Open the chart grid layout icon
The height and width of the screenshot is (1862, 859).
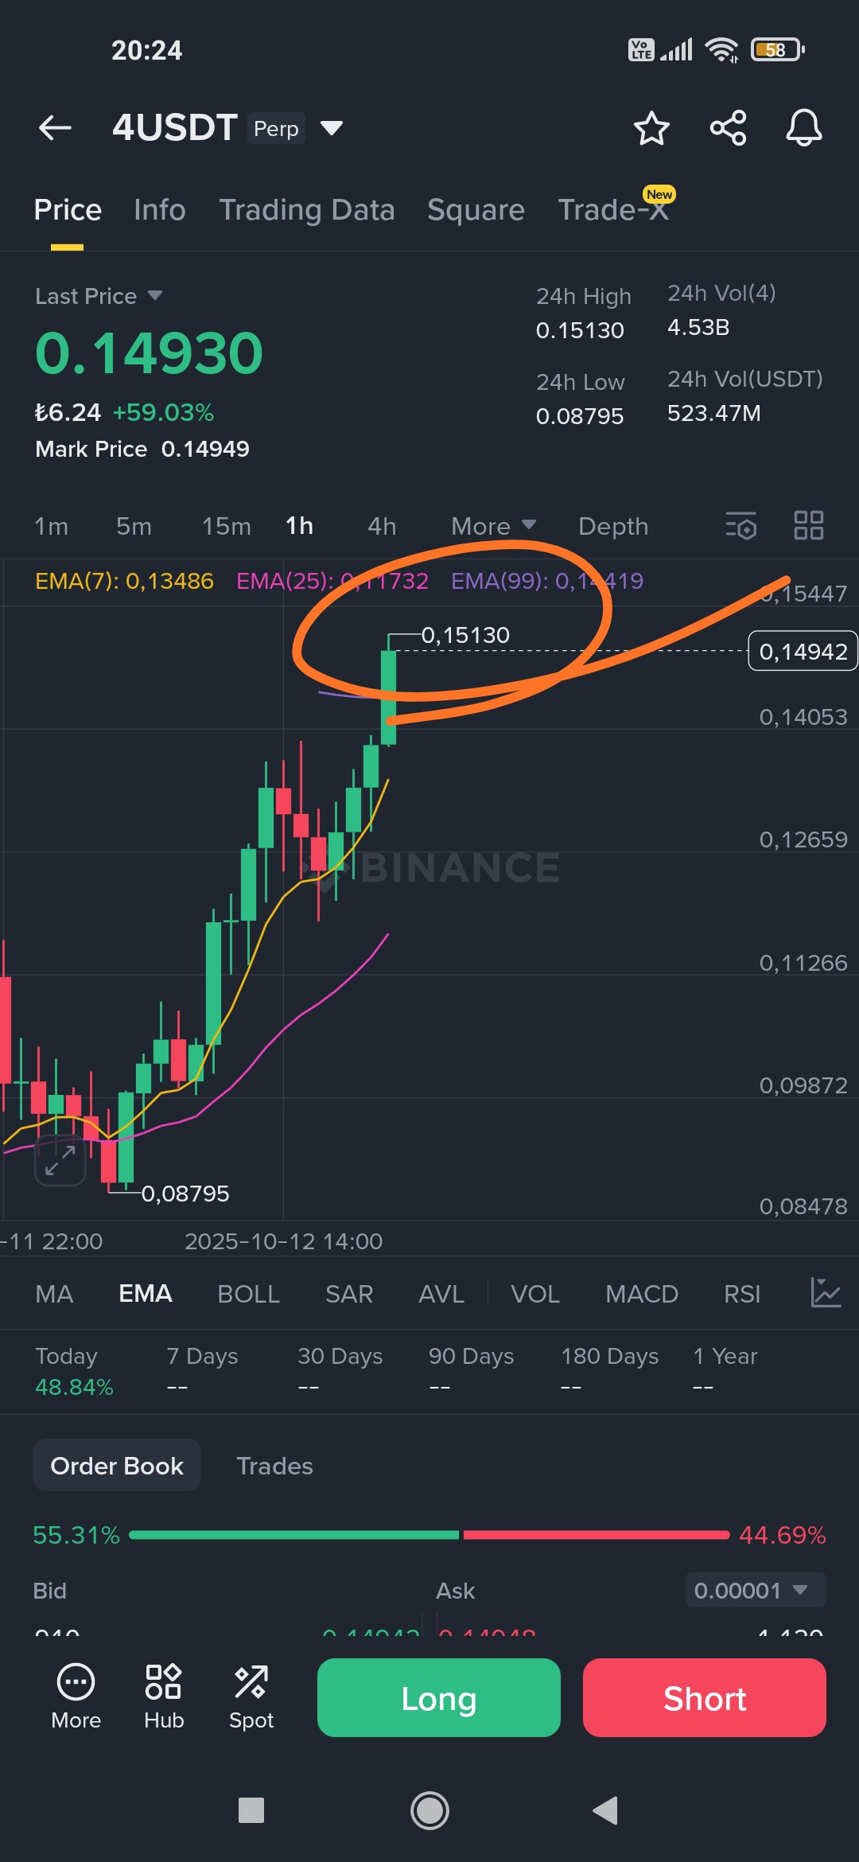click(x=808, y=526)
